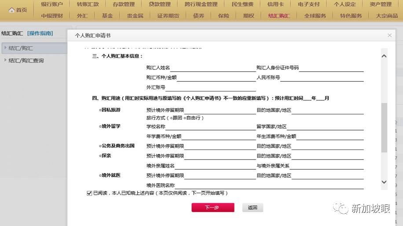Open the 转账汇款 menu

pyautogui.click(x=88, y=4)
